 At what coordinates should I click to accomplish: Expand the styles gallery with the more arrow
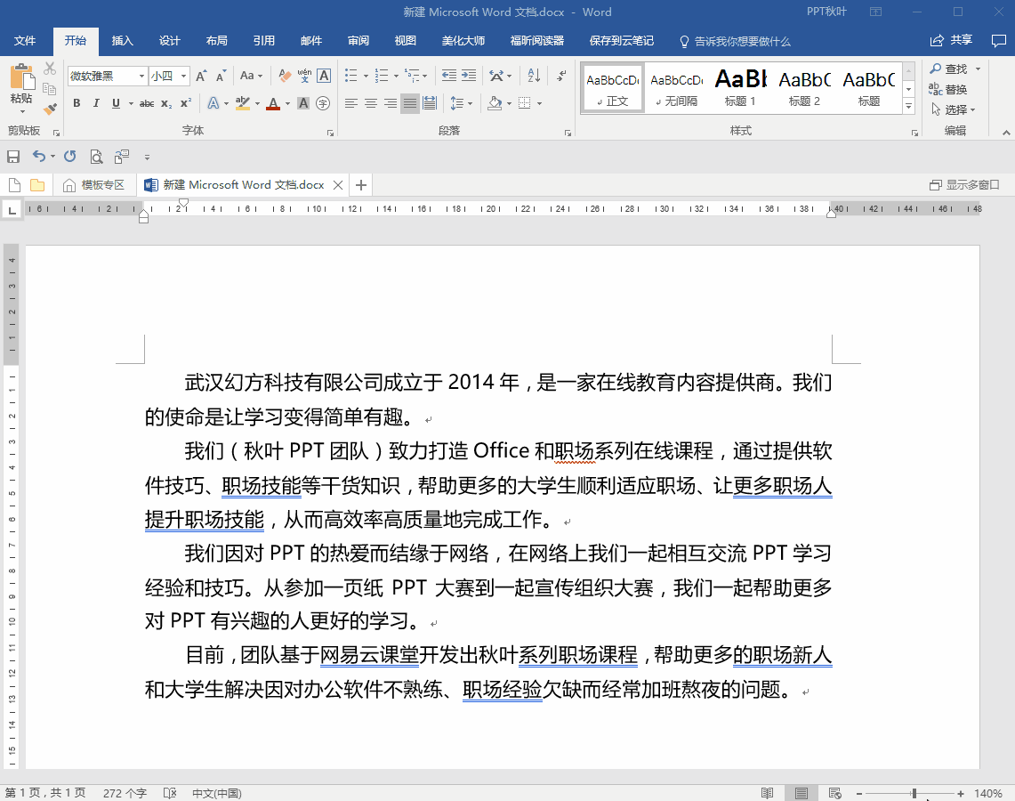[909, 106]
